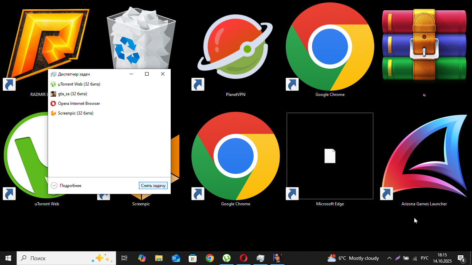
Task: Show hidden system tray icons
Action: pos(389,258)
